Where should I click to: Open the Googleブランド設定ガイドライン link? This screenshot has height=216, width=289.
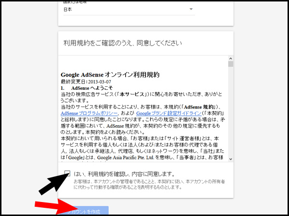click(x=169, y=113)
